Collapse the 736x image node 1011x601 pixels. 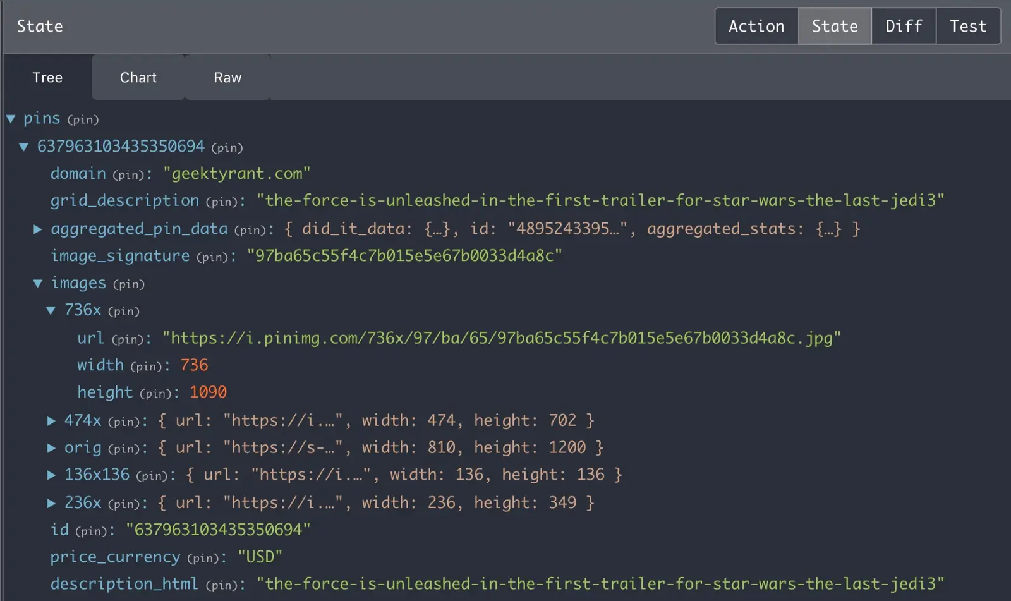[51, 310]
